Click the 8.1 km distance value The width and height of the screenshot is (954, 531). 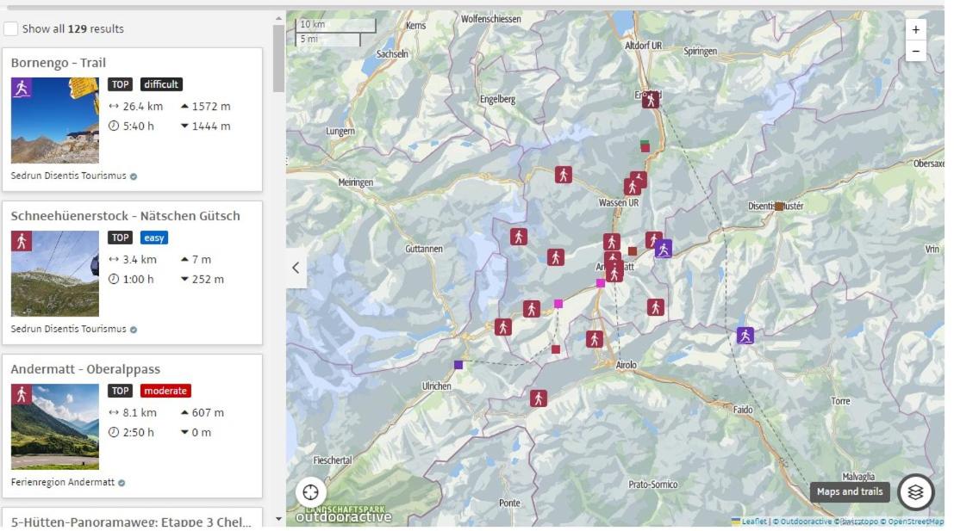tap(140, 412)
